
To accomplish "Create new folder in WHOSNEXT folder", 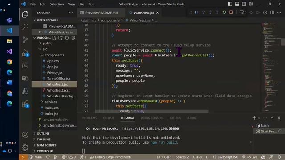I will coord(61,38).
